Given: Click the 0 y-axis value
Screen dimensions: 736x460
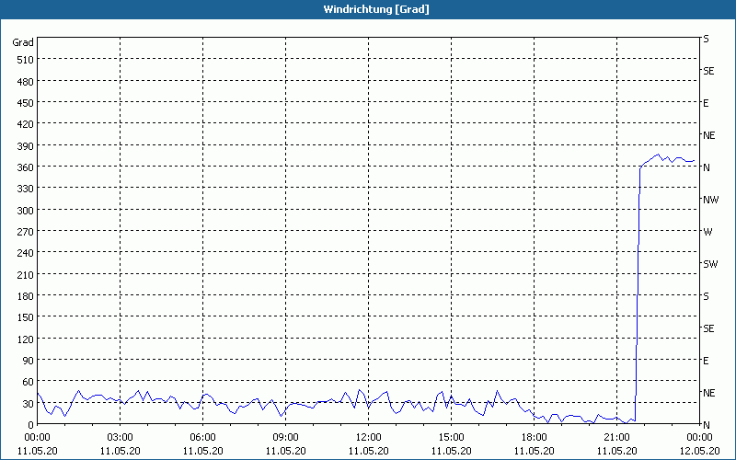Looking at the screenshot, I should tap(31, 425).
